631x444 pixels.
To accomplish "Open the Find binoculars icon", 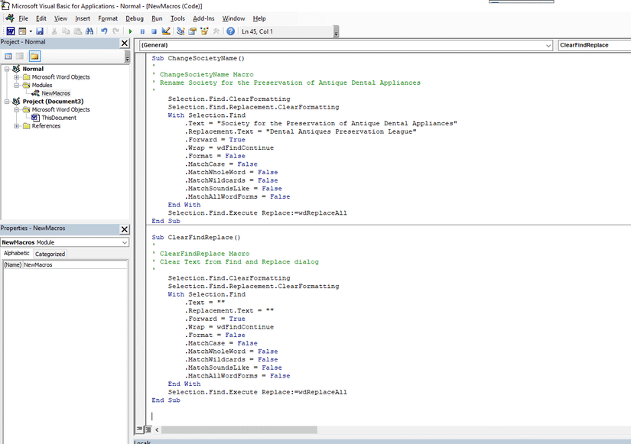I will click(89, 31).
